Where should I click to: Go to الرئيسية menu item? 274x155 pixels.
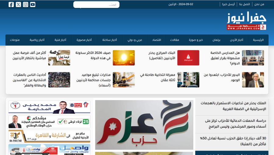pyautogui.click(x=258, y=40)
